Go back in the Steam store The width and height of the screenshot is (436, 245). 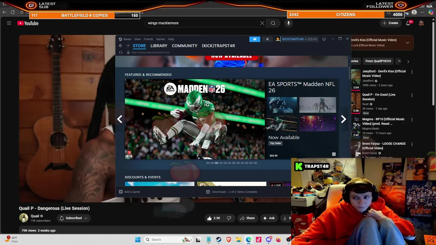click(121, 46)
